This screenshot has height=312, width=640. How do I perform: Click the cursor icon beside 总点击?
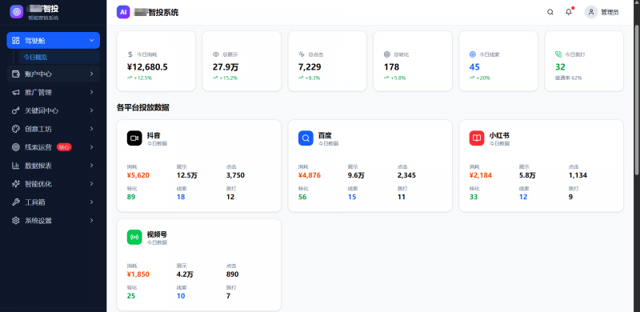pyautogui.click(x=302, y=54)
